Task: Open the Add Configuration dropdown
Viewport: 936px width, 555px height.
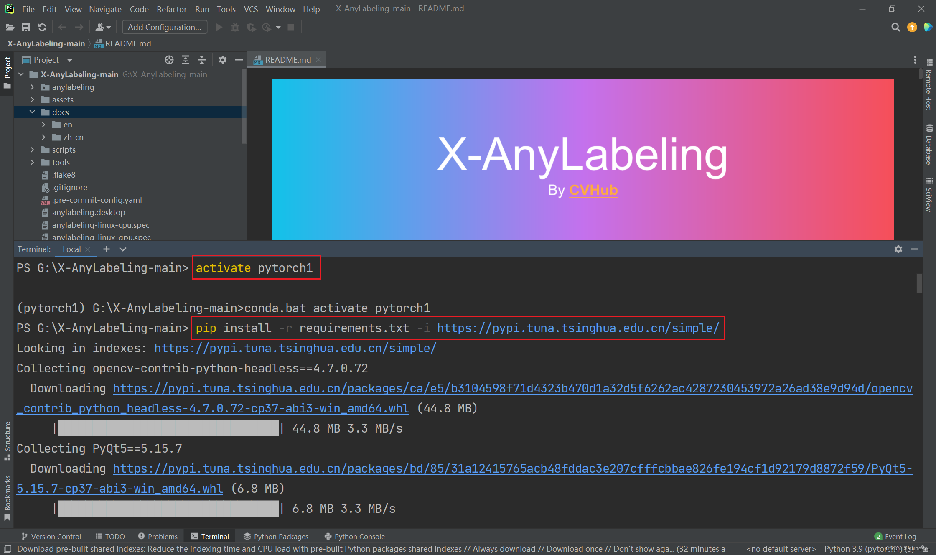Action: tap(164, 27)
